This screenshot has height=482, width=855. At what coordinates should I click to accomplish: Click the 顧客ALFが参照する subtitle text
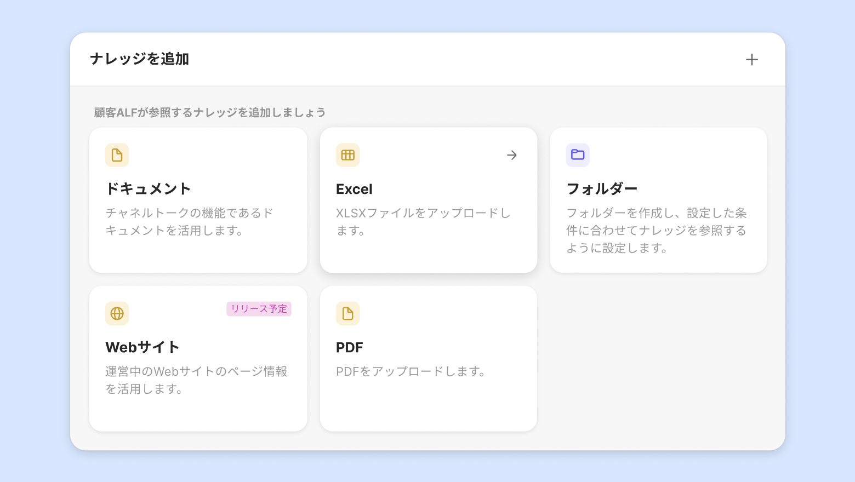click(x=210, y=112)
